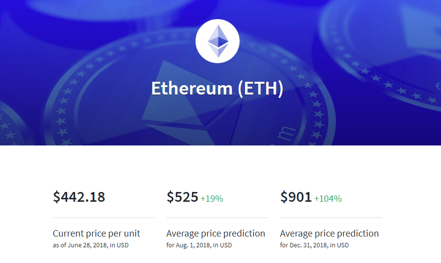Select the Ethereum (ETH) heading
441x263 pixels.
pyautogui.click(x=218, y=89)
